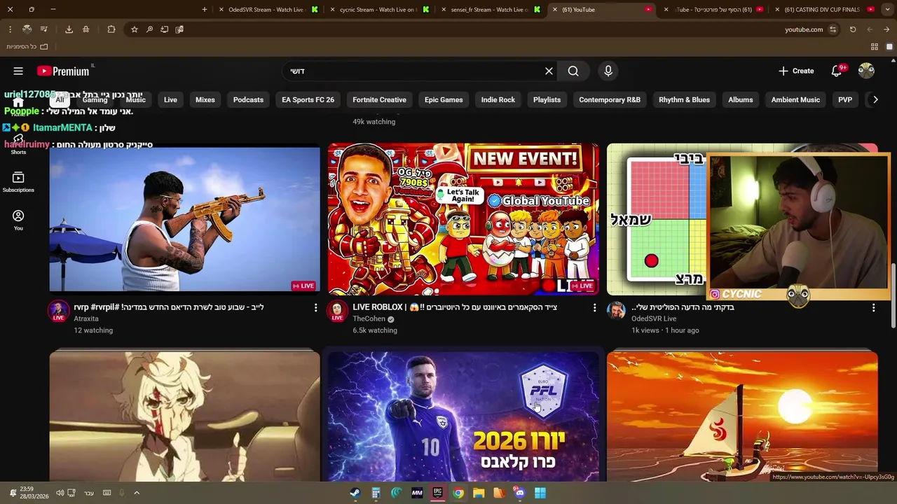Open site settings icon beside youtube.com

833,29
